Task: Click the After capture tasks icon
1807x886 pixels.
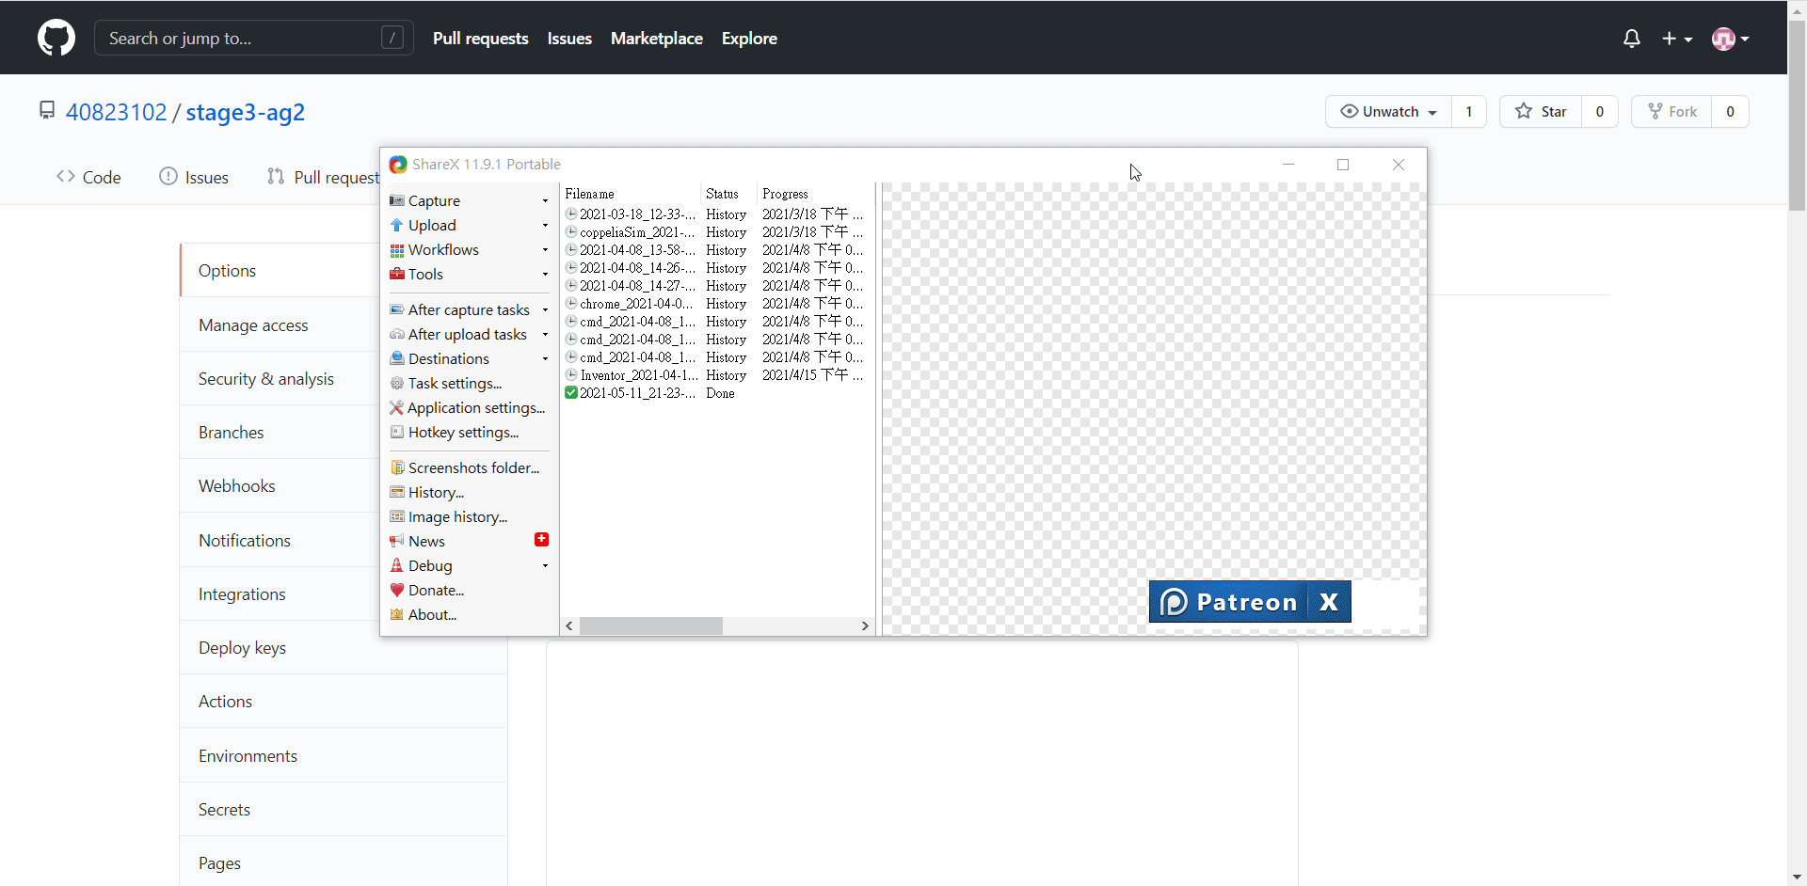Action: pos(397,309)
